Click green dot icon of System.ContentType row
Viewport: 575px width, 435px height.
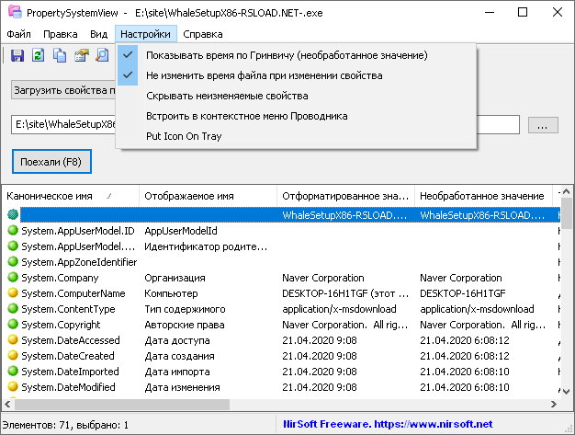(x=13, y=309)
